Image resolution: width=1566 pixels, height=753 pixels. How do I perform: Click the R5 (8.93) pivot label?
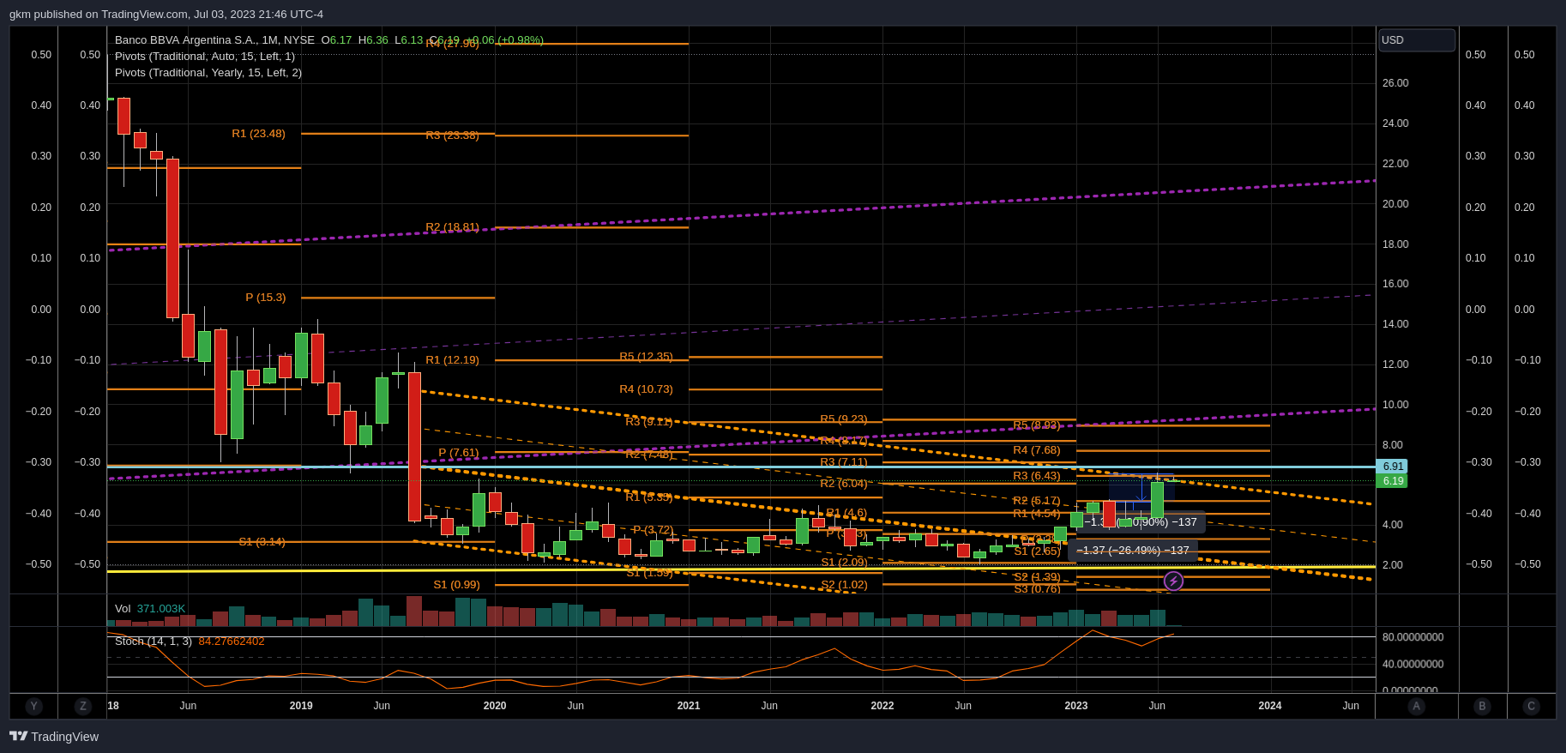point(1037,425)
